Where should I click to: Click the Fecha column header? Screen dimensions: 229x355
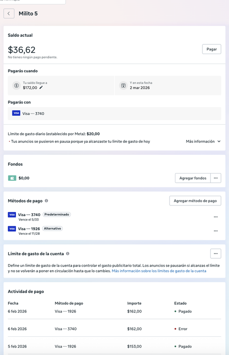13,303
